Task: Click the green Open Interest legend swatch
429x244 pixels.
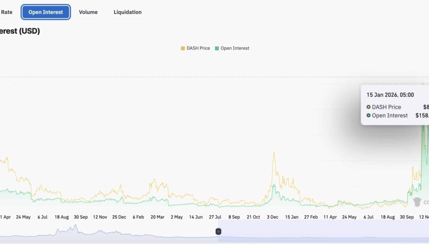Action: pos(217,48)
